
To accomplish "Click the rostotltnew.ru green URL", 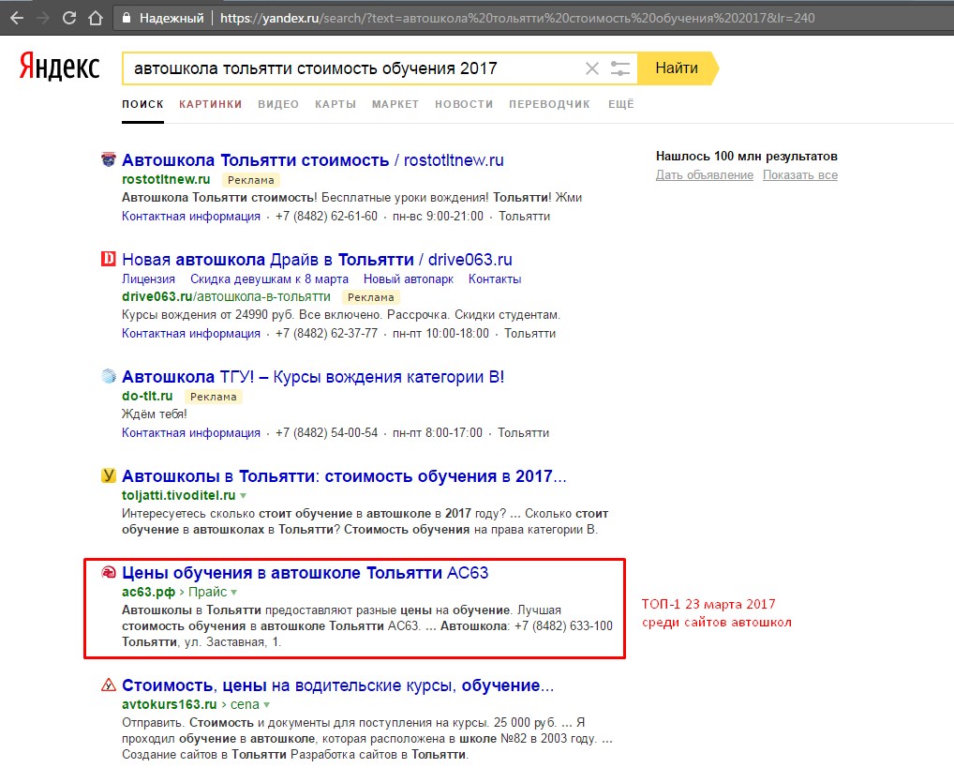I will coord(166,179).
